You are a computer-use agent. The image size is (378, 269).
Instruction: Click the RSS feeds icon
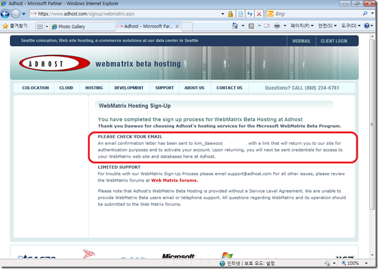[x=251, y=26]
